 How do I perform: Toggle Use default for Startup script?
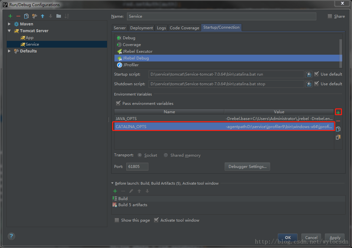(x=317, y=74)
